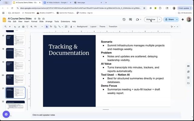Open the Edit menu
Screen dimensions: 194x121
[15, 21]
